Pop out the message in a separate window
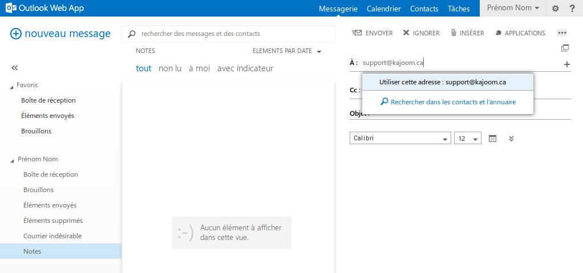 click(565, 48)
